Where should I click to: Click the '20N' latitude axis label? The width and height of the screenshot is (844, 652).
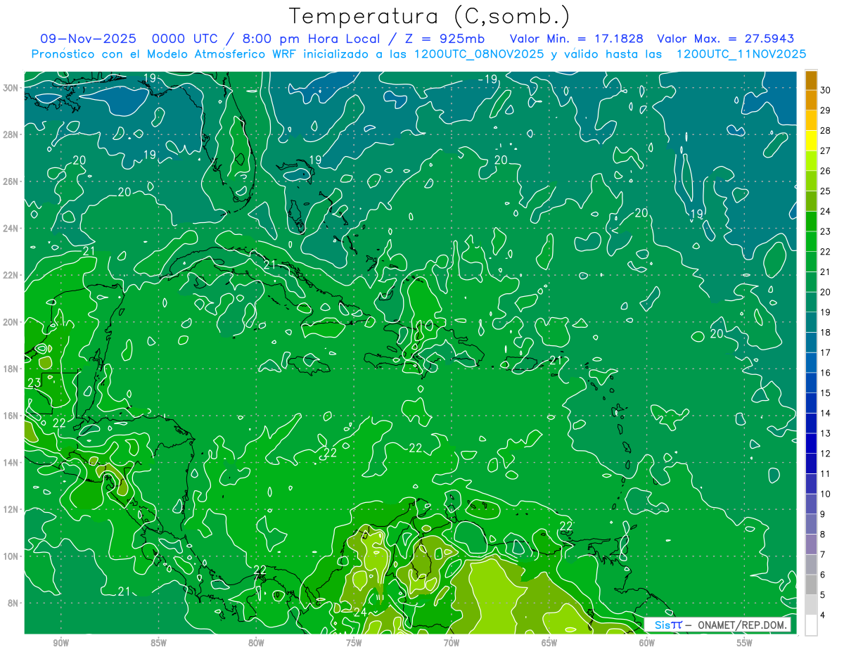click(x=11, y=321)
